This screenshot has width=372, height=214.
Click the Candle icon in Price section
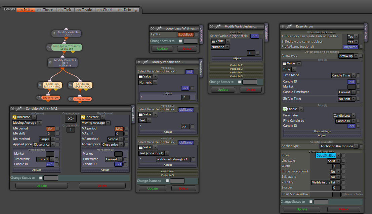pyautogui.click(x=284, y=109)
